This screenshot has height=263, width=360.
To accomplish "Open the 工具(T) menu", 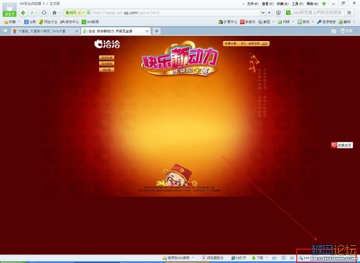I will tap(298, 4).
